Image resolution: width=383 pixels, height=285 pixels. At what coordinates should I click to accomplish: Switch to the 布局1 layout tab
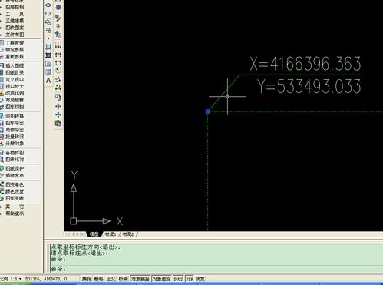tap(111, 234)
